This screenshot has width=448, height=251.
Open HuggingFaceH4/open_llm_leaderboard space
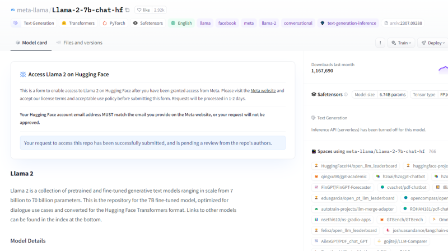click(x=356, y=166)
